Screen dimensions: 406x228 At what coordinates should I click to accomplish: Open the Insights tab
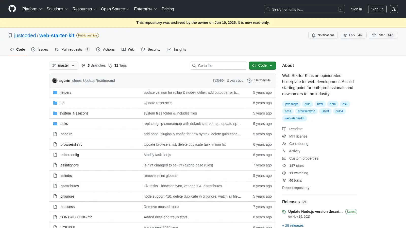pos(176,49)
